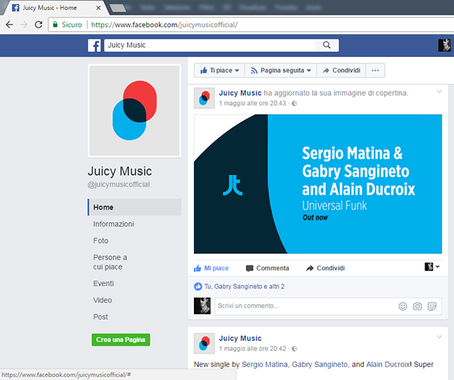
Task: Click the search magnifier icon
Action: click(x=326, y=45)
